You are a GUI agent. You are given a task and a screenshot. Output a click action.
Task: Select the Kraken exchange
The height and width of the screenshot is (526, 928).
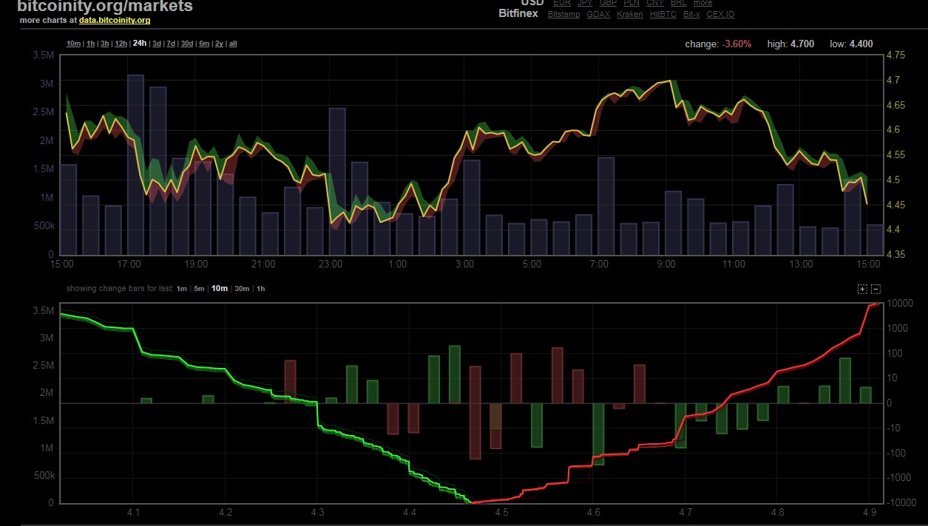tap(629, 14)
